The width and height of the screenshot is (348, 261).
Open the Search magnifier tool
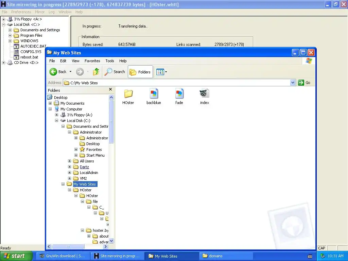[x=115, y=72]
